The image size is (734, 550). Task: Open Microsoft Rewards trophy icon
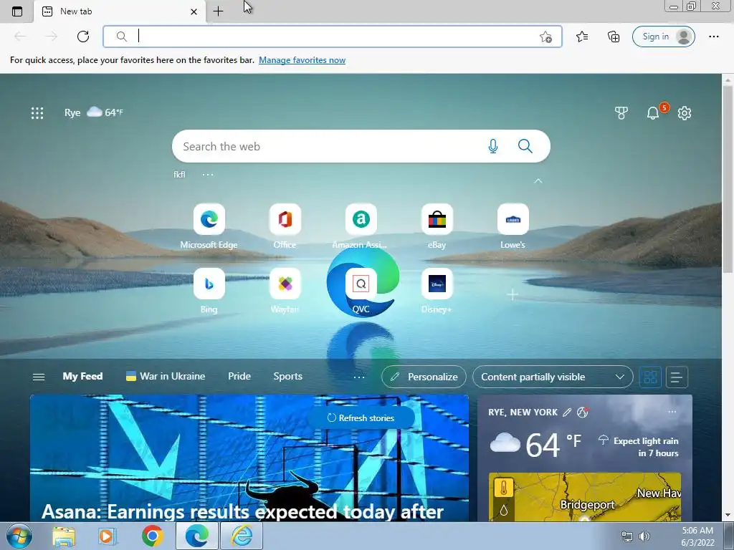pyautogui.click(x=621, y=112)
